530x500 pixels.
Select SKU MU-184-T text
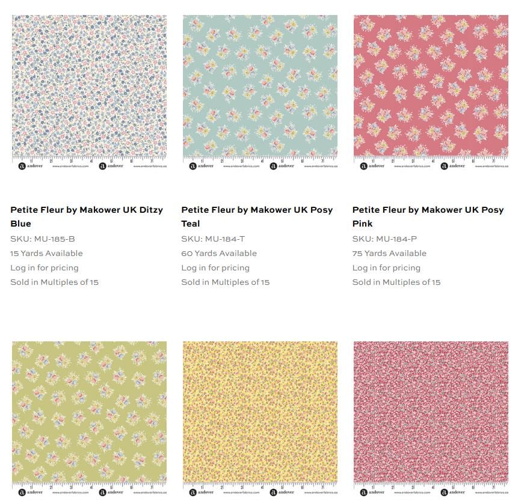point(213,239)
